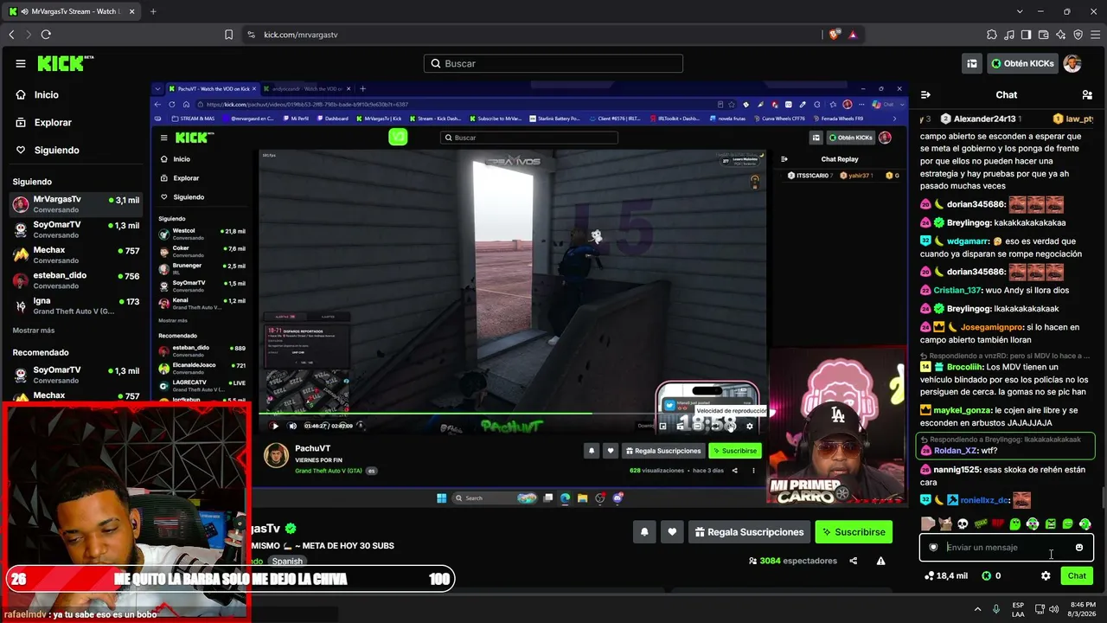Open the Brave main menu icon

pos(1096,35)
